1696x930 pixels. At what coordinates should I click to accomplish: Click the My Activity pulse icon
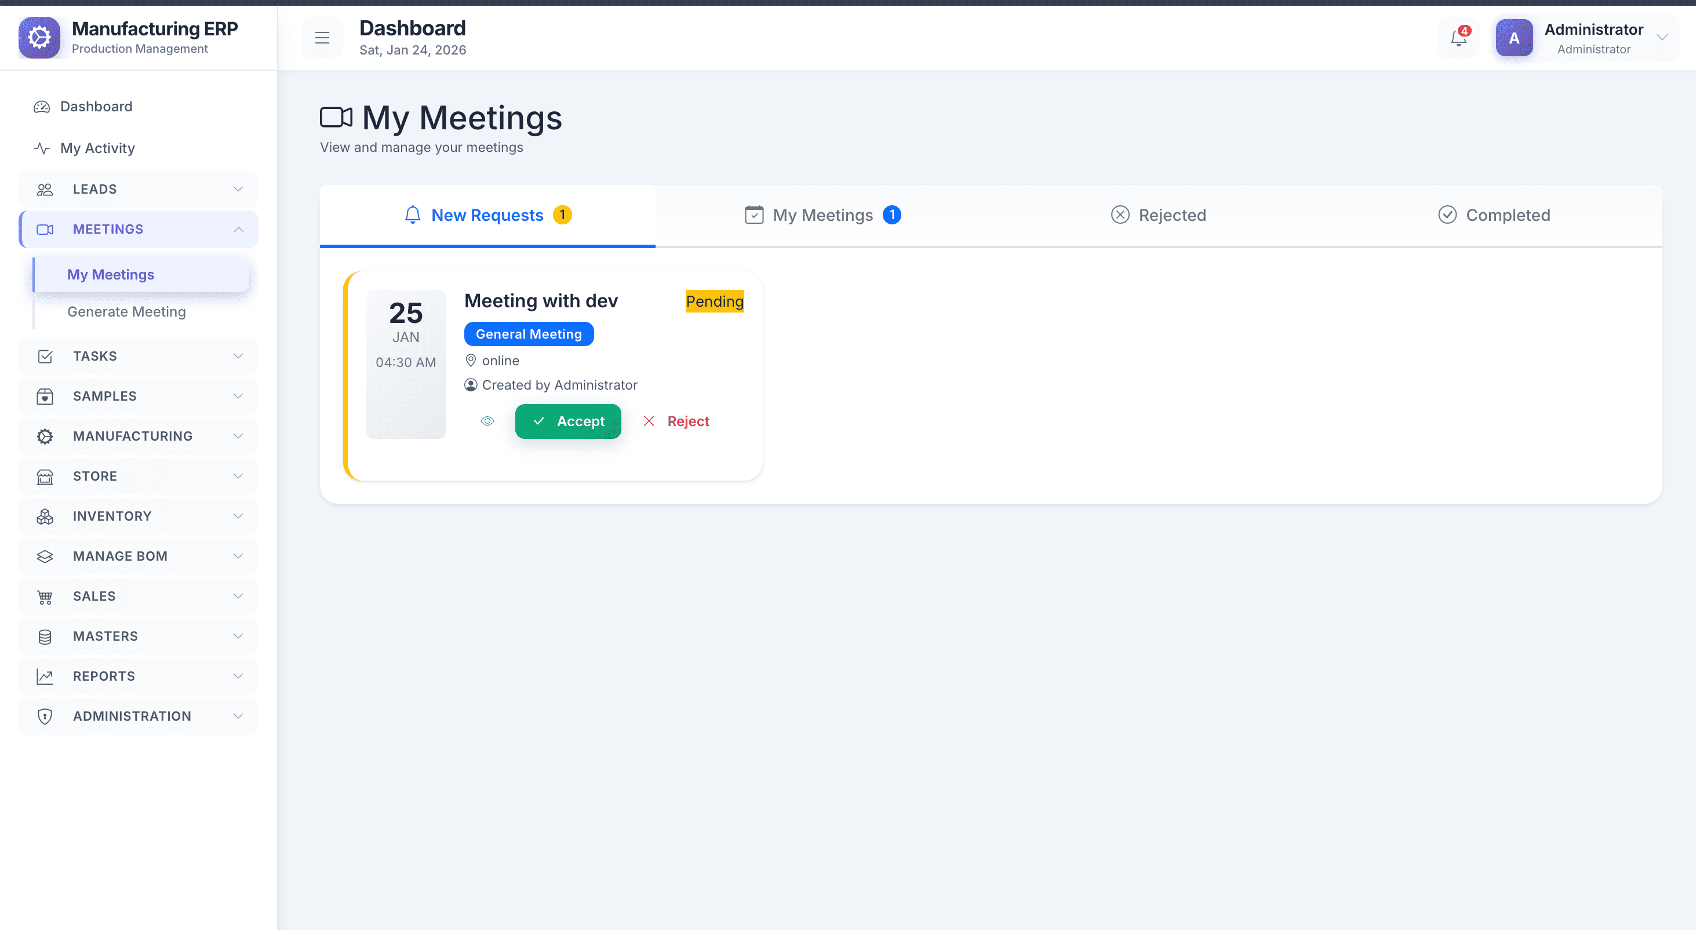tap(42, 148)
